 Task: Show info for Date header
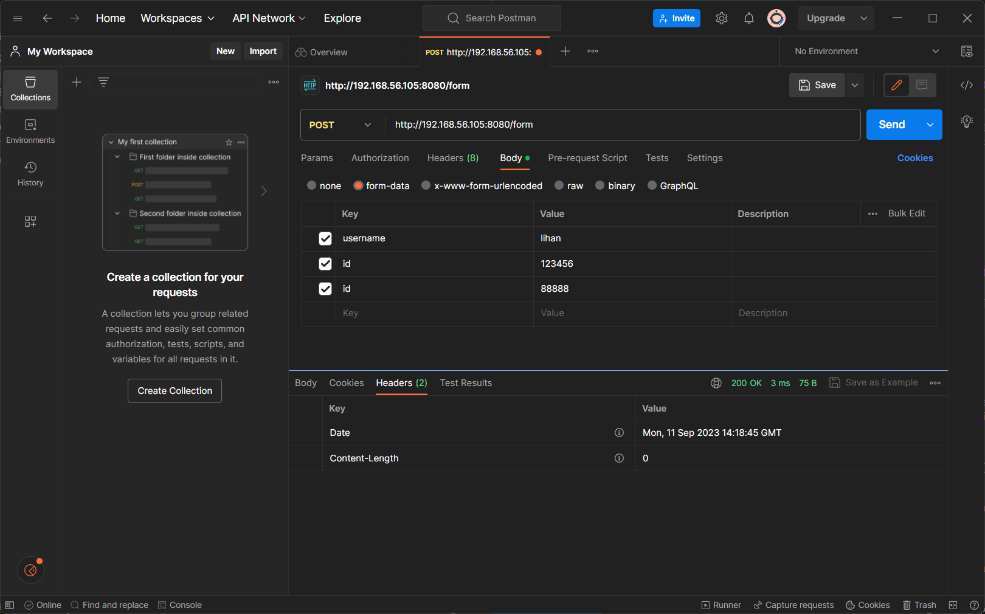click(619, 433)
